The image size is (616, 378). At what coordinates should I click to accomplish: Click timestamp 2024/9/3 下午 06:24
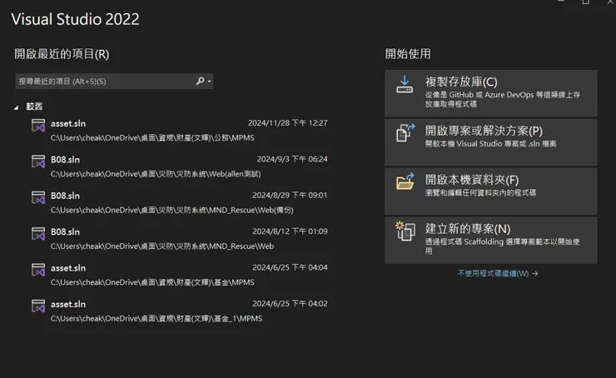[x=292, y=159]
